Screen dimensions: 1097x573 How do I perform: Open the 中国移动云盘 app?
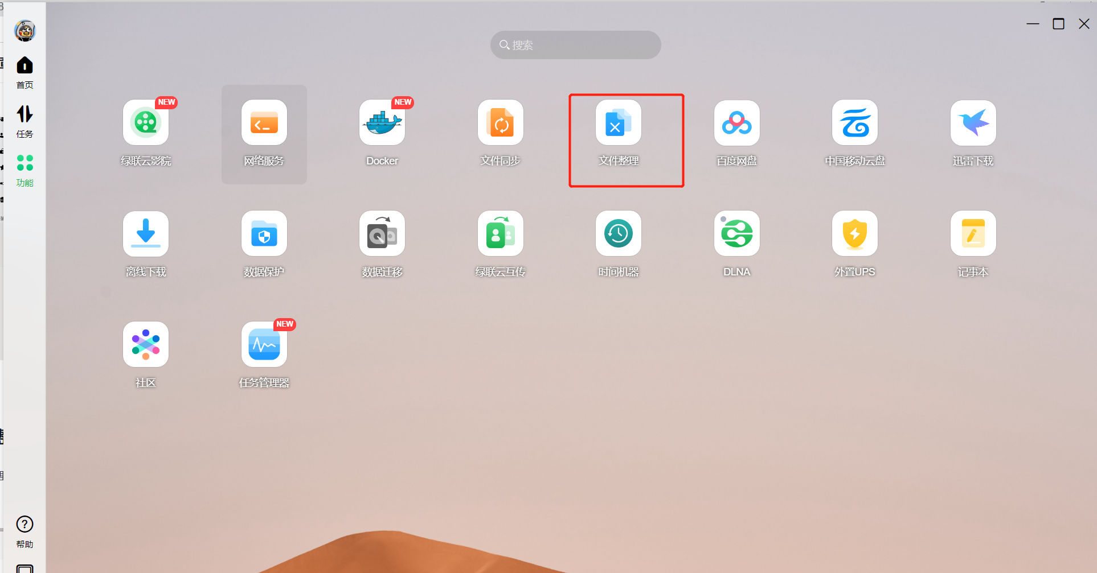(855, 122)
